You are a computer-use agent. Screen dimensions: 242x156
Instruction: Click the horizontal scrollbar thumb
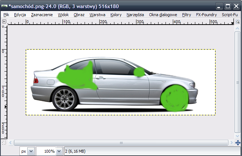point(121,142)
